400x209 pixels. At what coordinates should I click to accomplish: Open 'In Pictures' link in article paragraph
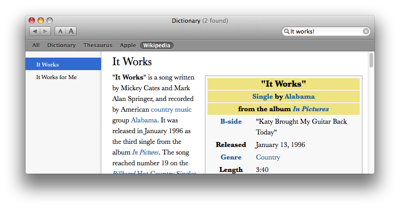pyautogui.click(x=145, y=152)
